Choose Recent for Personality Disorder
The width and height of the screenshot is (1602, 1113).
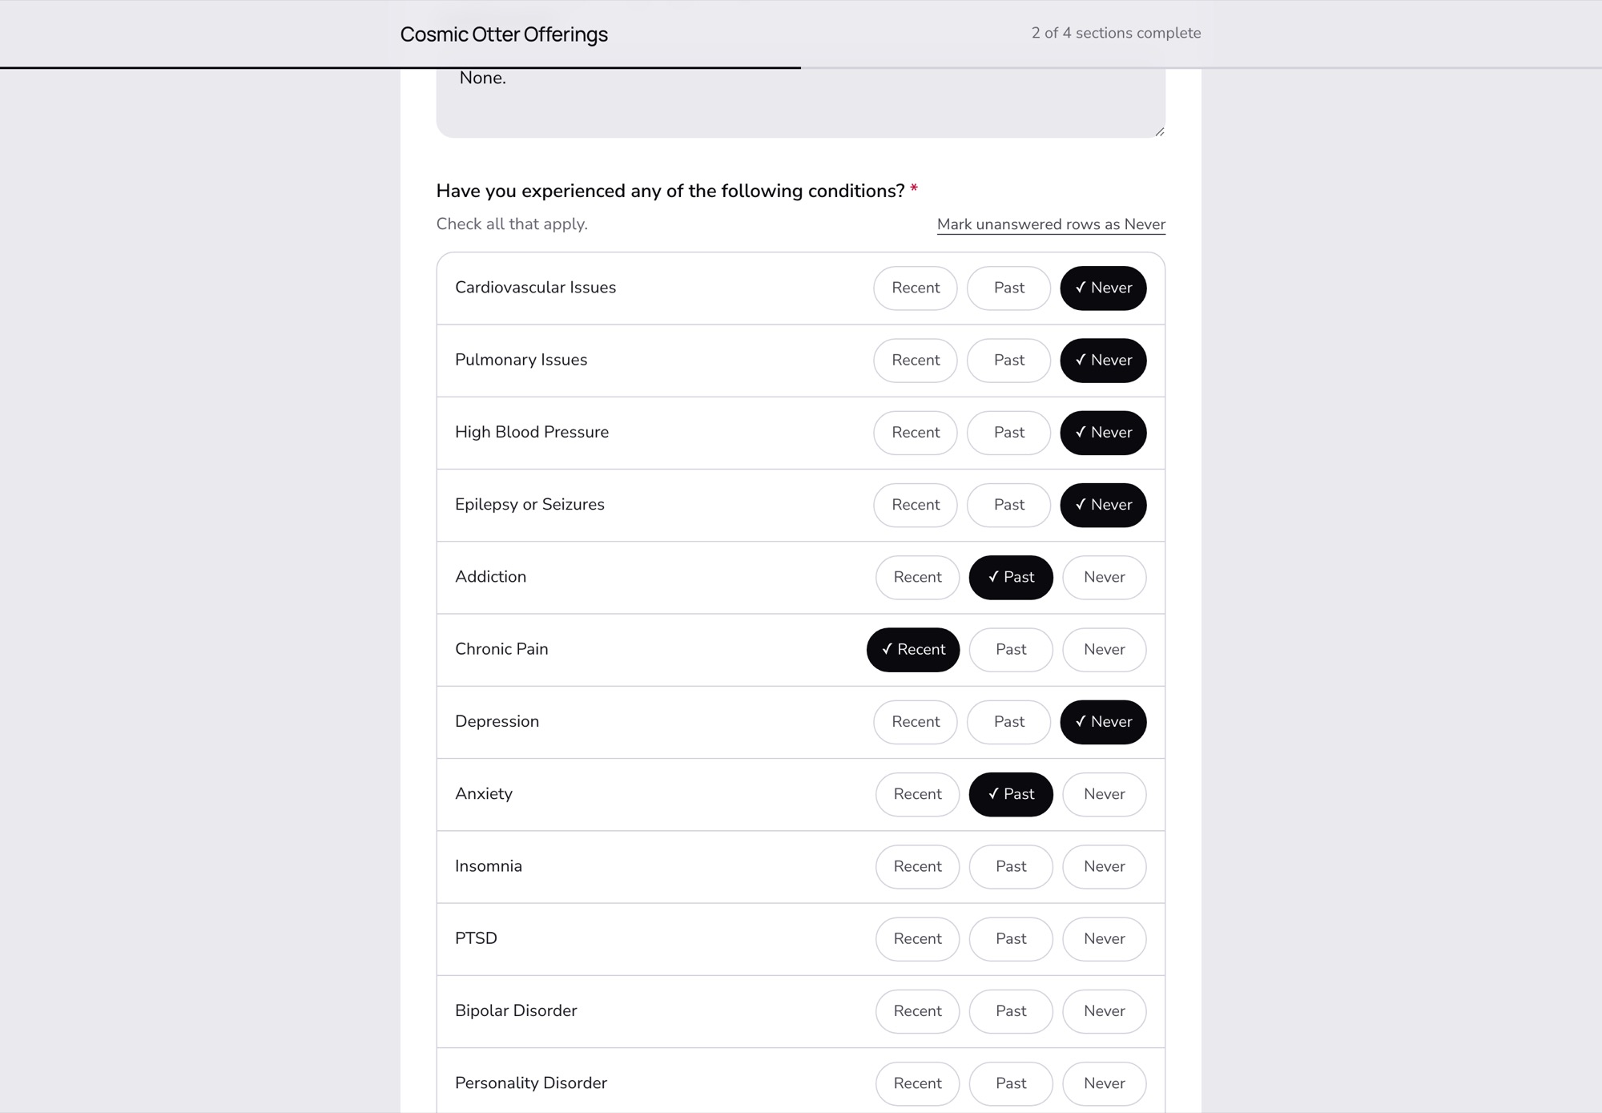917,1083
